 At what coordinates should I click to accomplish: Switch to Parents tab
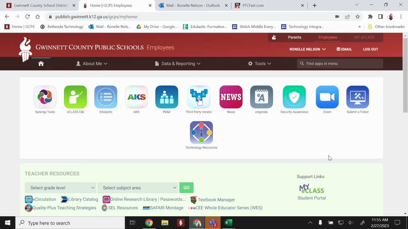click(x=295, y=38)
